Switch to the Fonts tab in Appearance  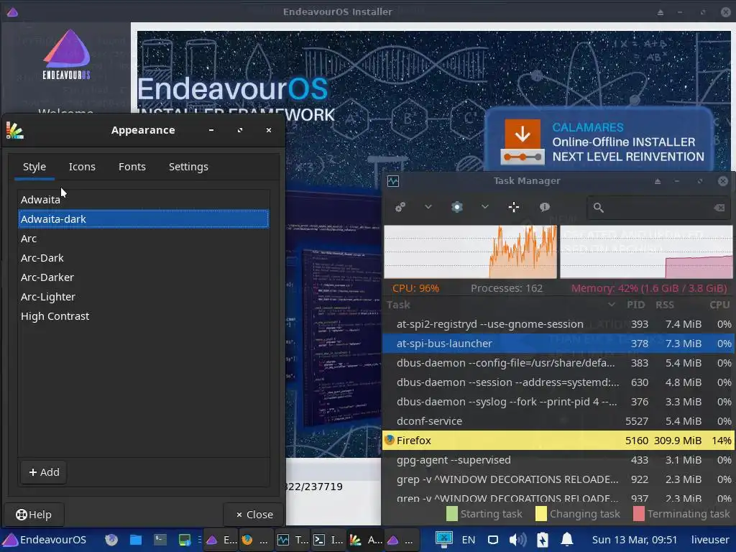[132, 167]
